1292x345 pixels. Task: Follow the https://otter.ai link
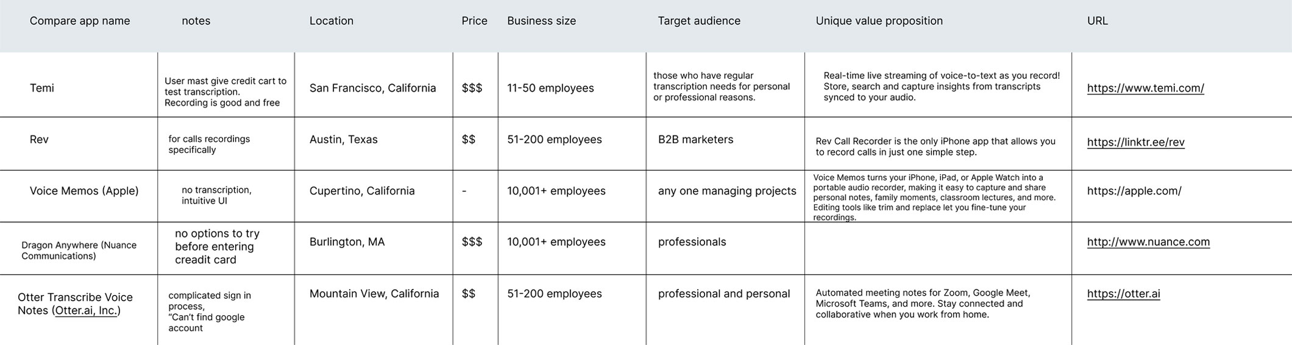point(1123,294)
